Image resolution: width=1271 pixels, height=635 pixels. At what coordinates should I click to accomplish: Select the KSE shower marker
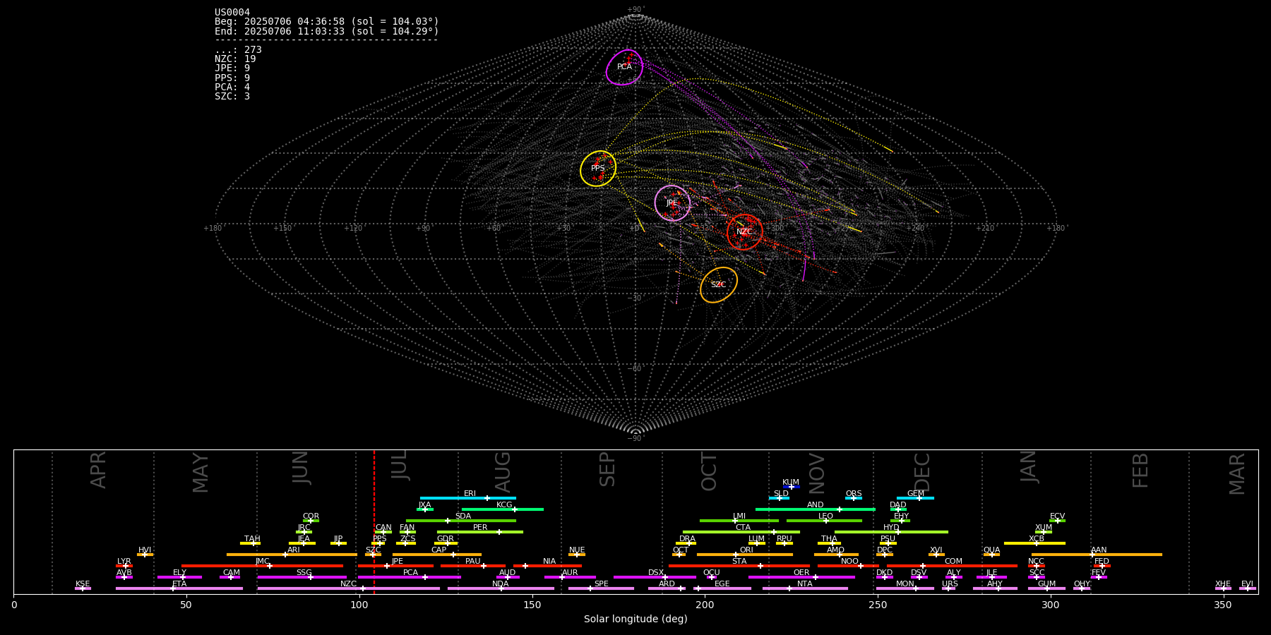(83, 588)
